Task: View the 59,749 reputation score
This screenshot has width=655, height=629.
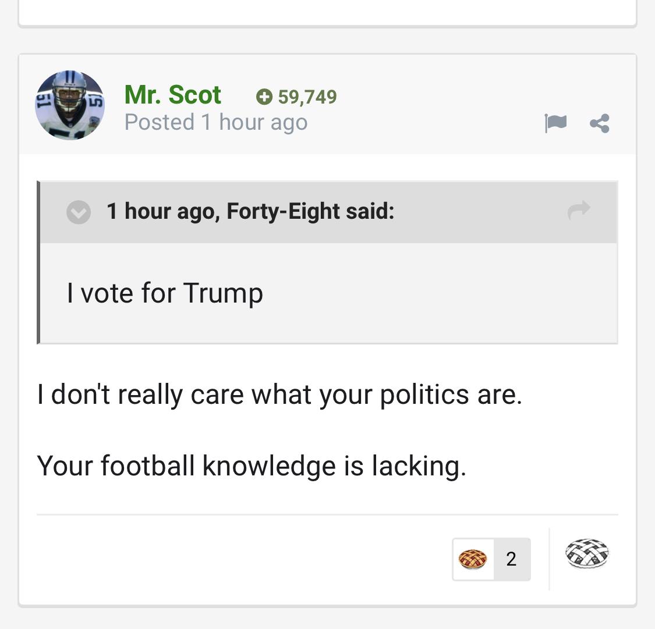Action: tap(307, 97)
